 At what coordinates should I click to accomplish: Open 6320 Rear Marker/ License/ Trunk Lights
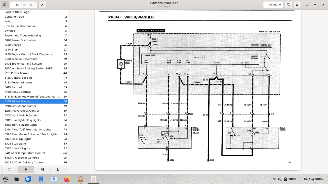coord(34,134)
